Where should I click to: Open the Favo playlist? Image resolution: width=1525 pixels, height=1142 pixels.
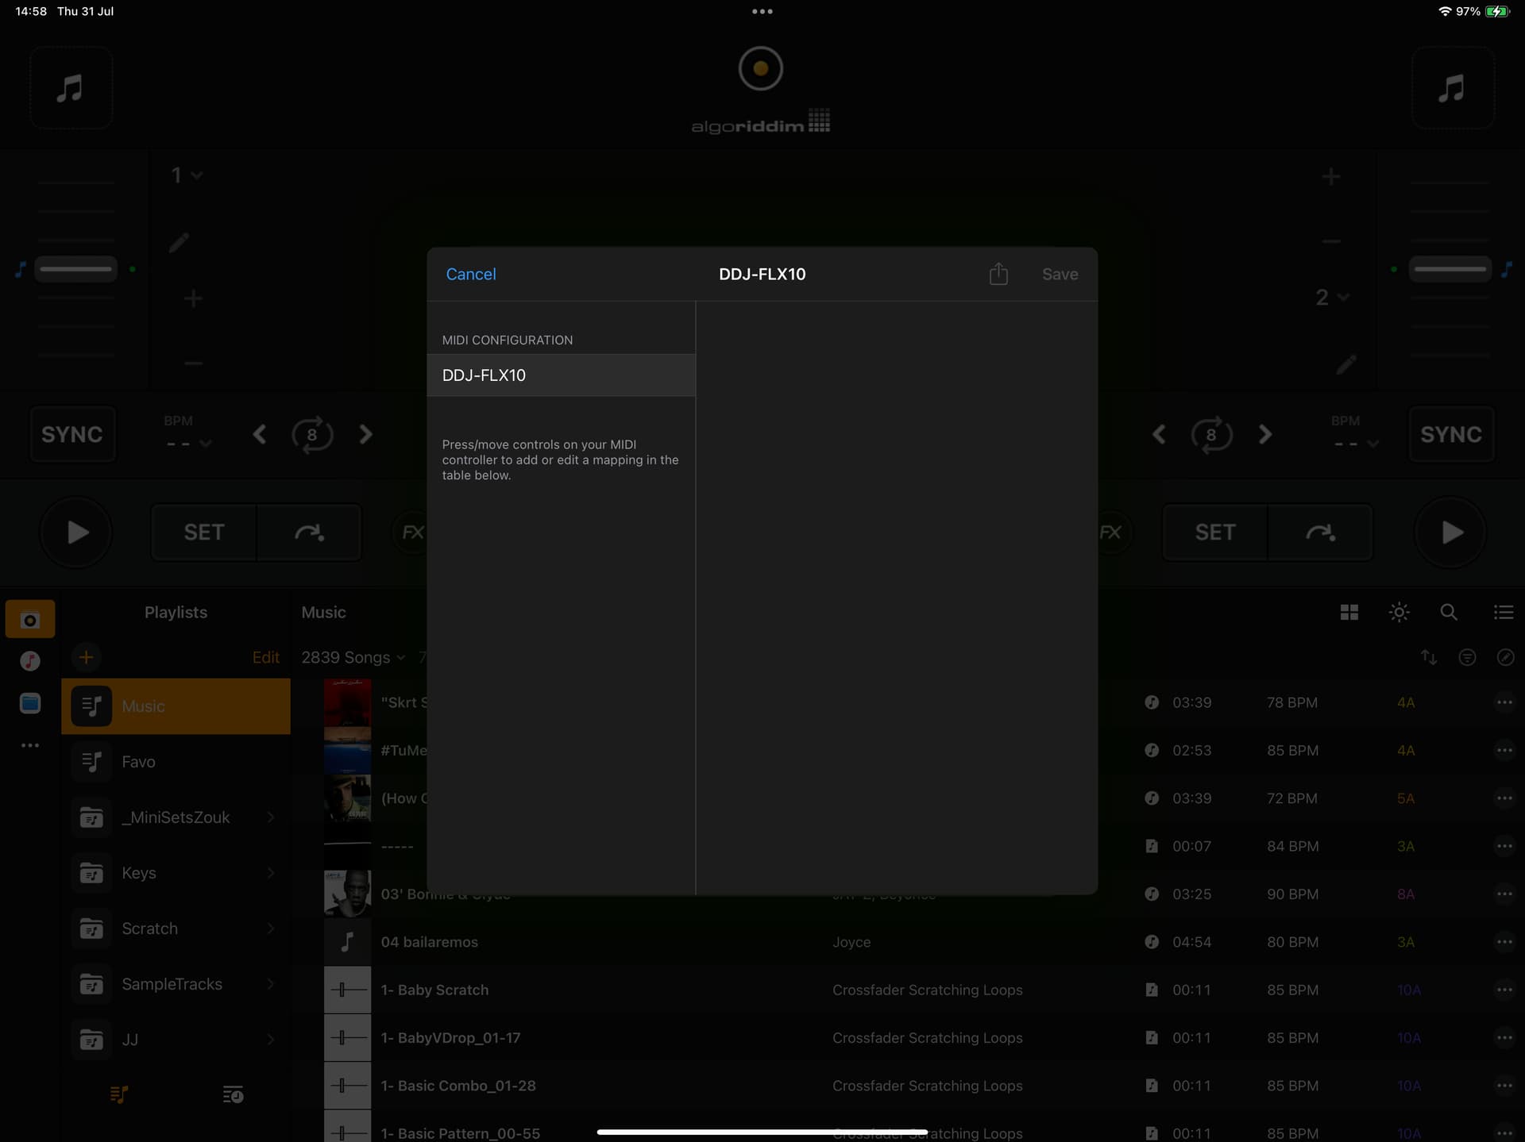(176, 762)
